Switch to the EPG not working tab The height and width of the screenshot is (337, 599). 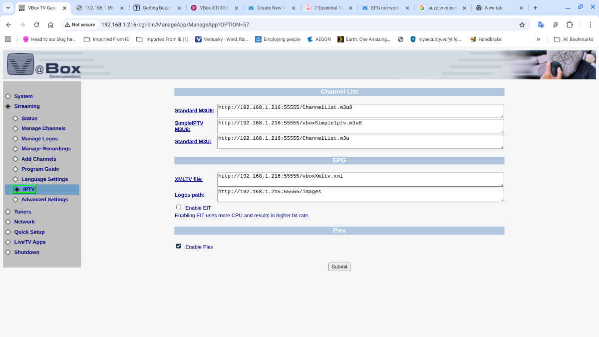[385, 8]
